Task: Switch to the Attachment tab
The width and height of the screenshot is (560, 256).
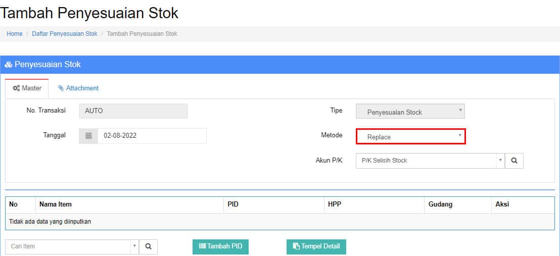Action: pos(78,88)
